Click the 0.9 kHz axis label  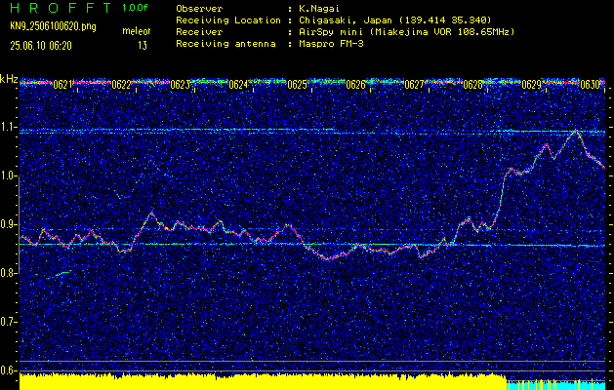tap(9, 224)
